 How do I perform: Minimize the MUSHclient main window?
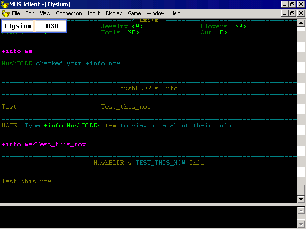[284, 4]
